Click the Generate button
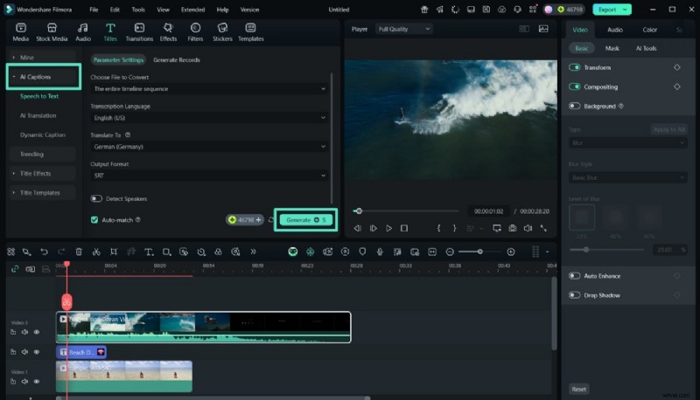The width and height of the screenshot is (700, 400). point(304,220)
